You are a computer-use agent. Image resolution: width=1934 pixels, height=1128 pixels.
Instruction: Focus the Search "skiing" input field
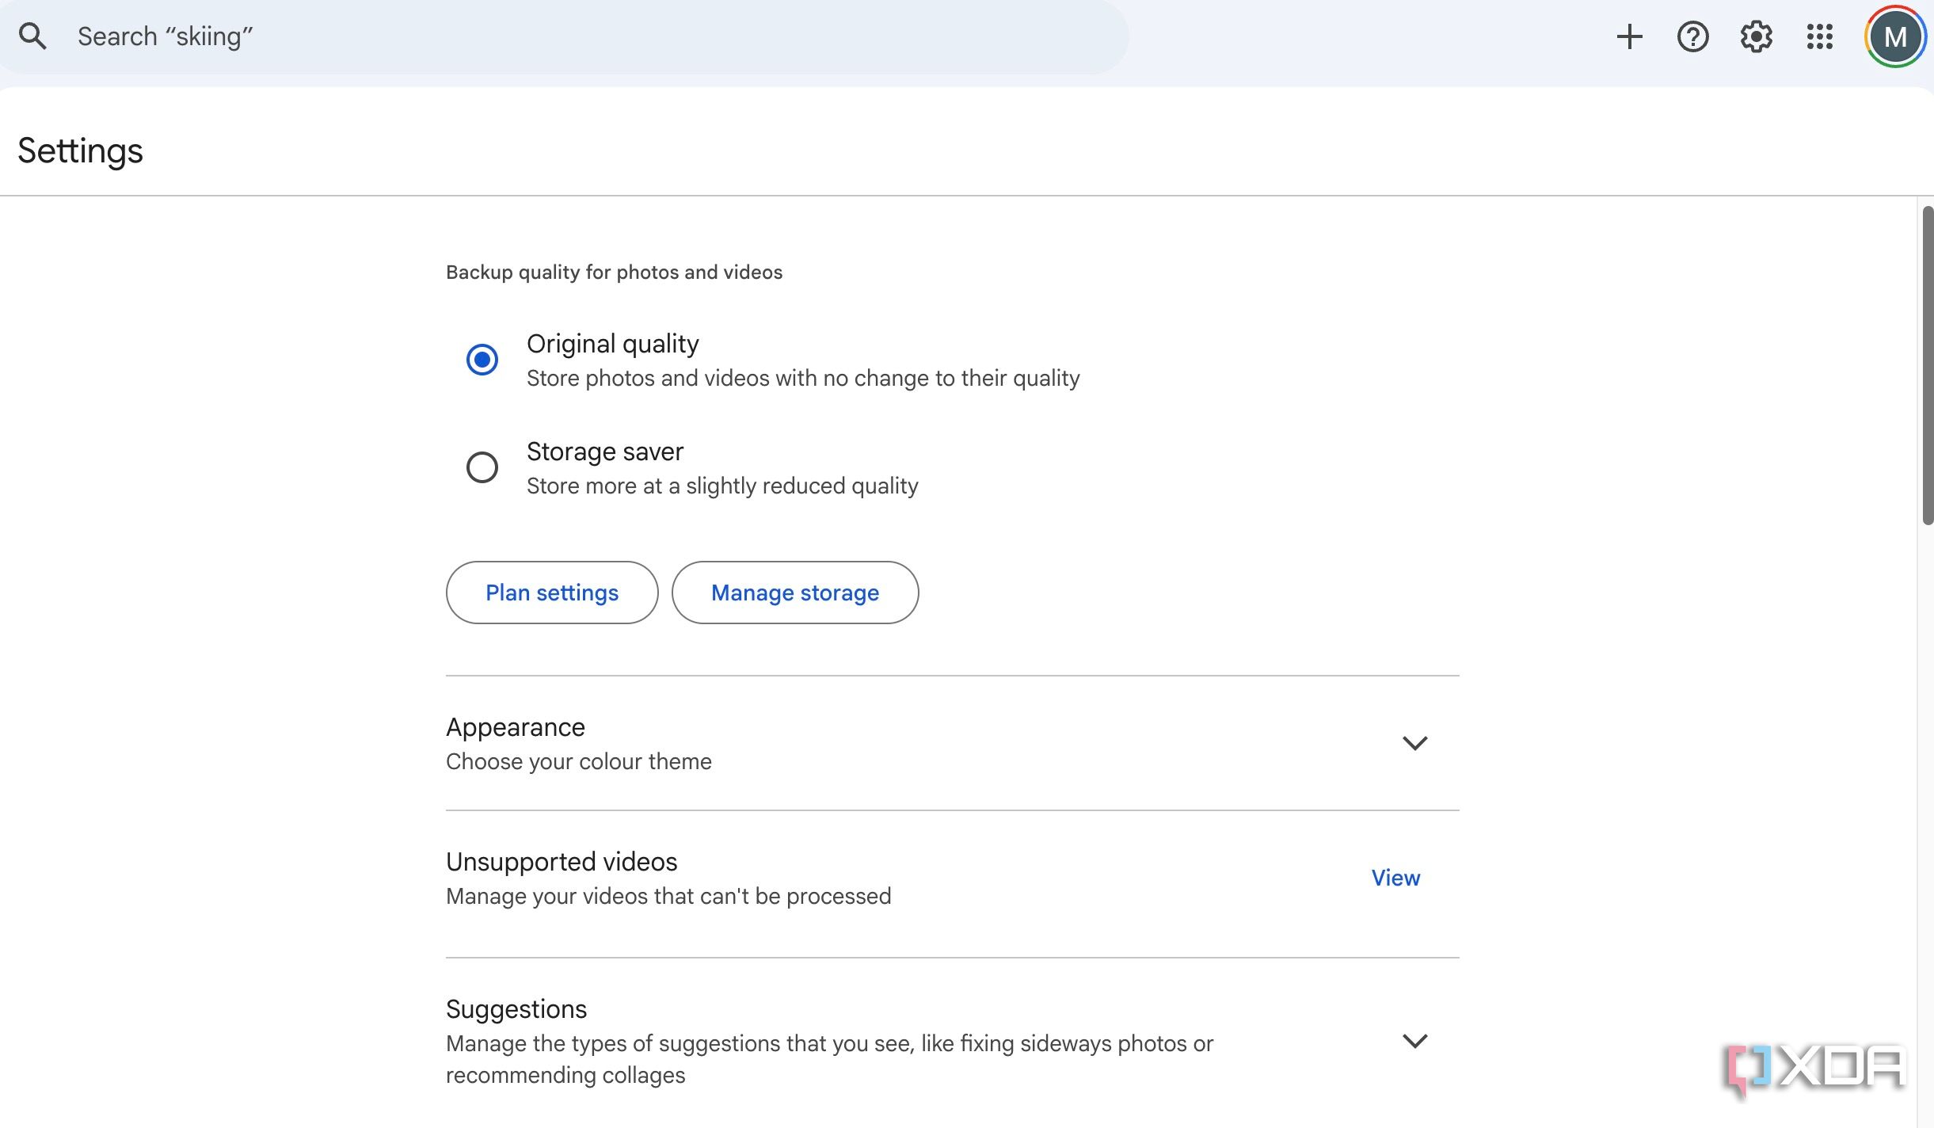pyautogui.click(x=564, y=36)
